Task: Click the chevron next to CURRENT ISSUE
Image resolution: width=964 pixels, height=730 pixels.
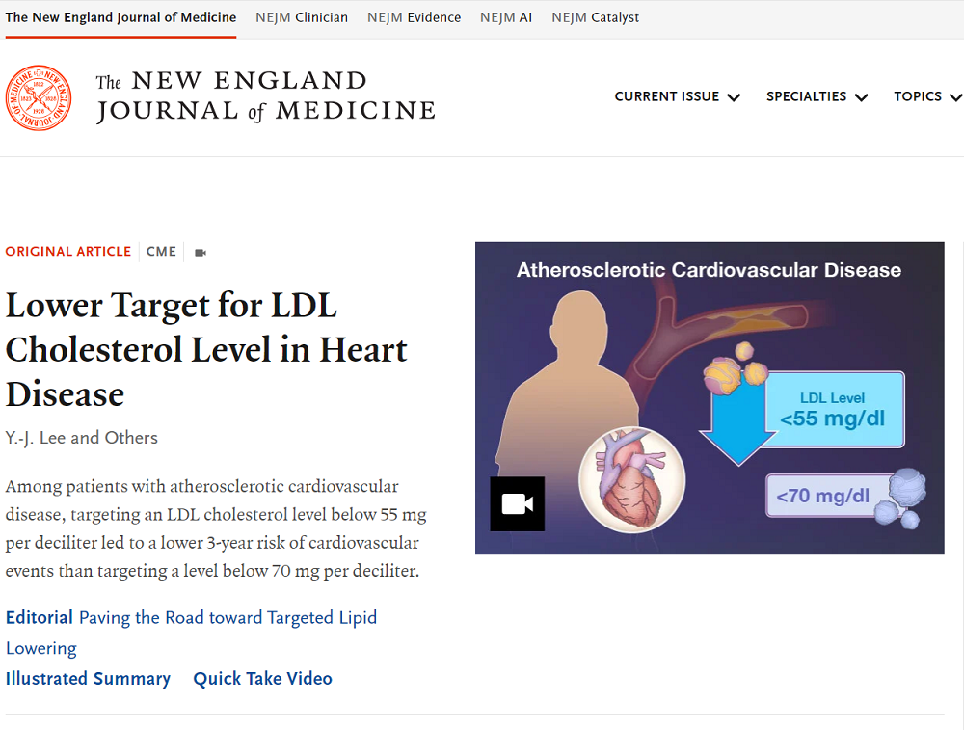Action: (734, 96)
